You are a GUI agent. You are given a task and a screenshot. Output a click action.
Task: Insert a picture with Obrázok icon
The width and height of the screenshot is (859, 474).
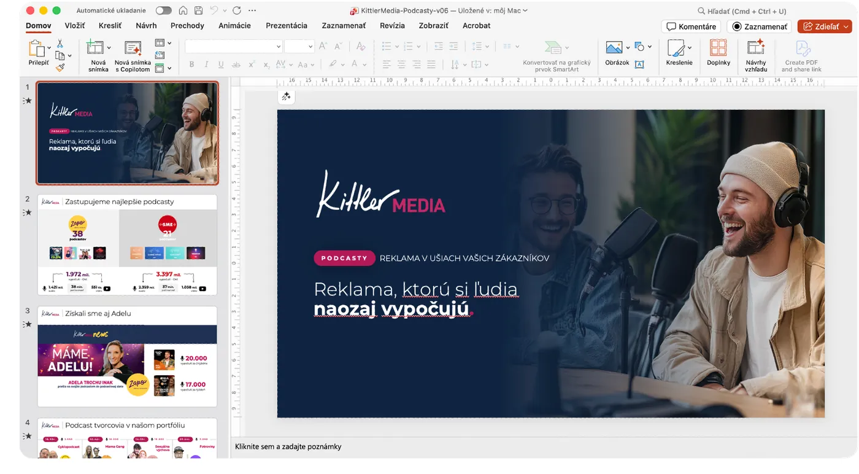(x=614, y=48)
